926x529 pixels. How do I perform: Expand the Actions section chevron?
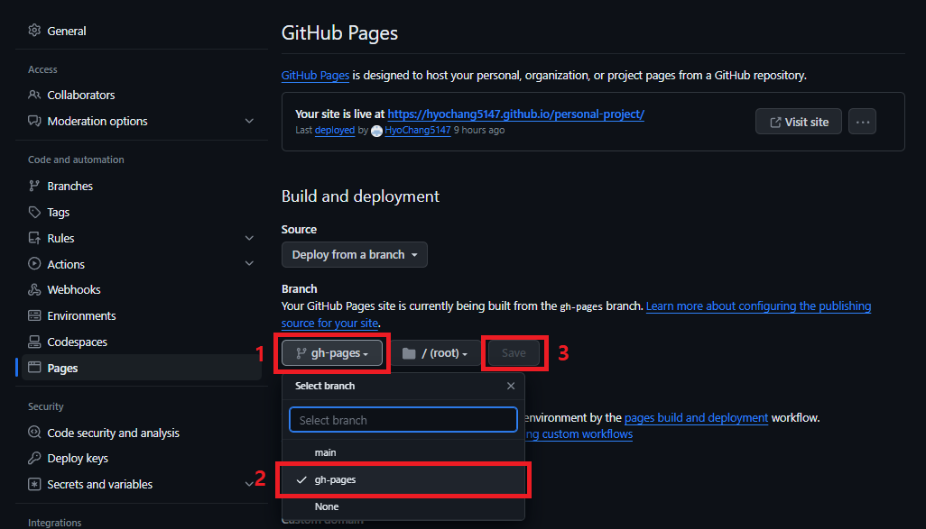(x=249, y=264)
